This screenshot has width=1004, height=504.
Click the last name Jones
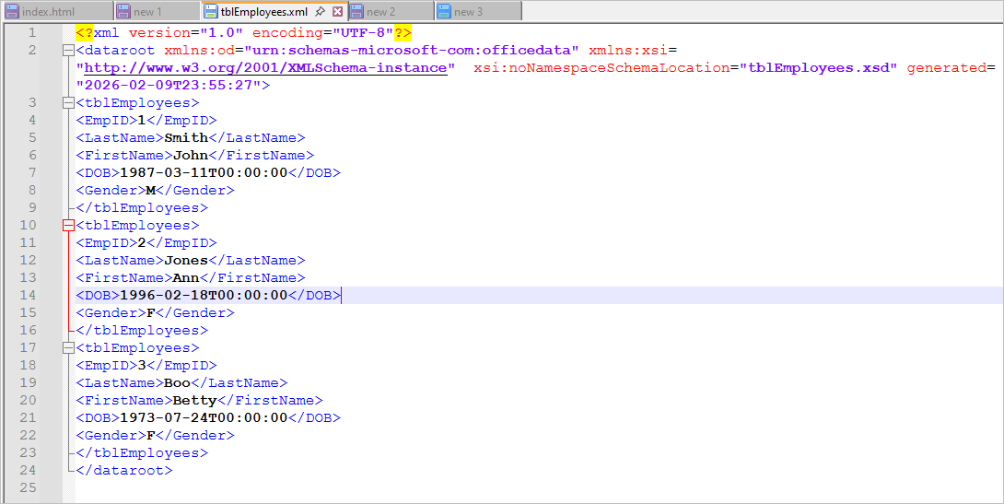coord(186,260)
